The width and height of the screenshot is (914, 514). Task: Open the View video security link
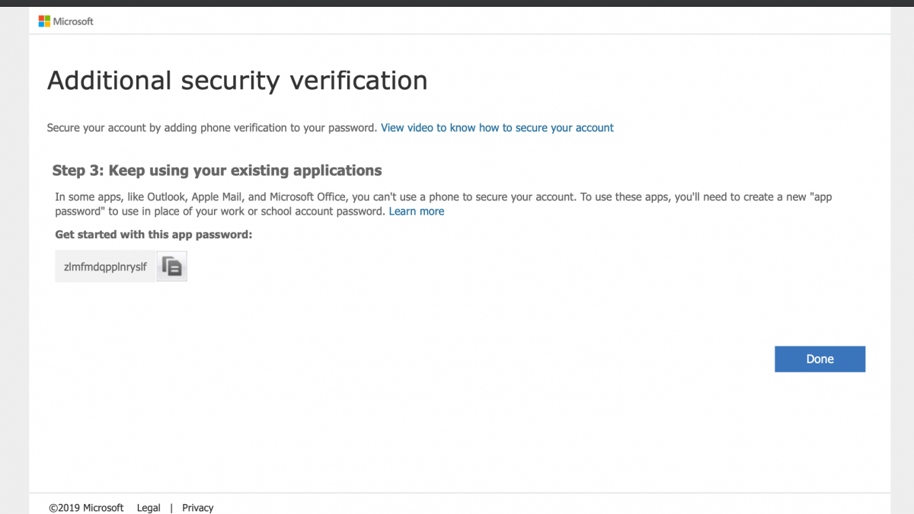(497, 128)
